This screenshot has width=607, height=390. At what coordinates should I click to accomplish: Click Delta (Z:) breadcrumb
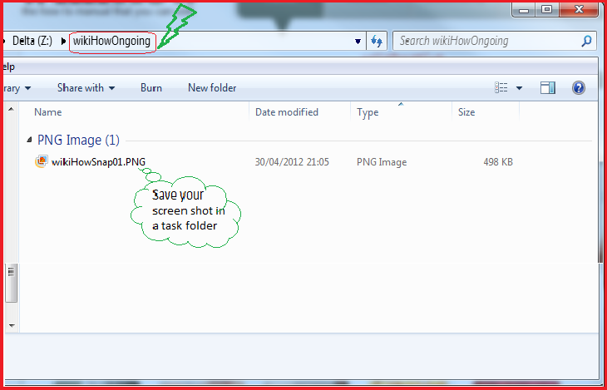point(32,41)
